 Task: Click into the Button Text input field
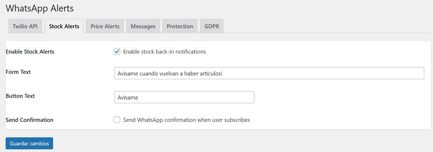[184, 97]
